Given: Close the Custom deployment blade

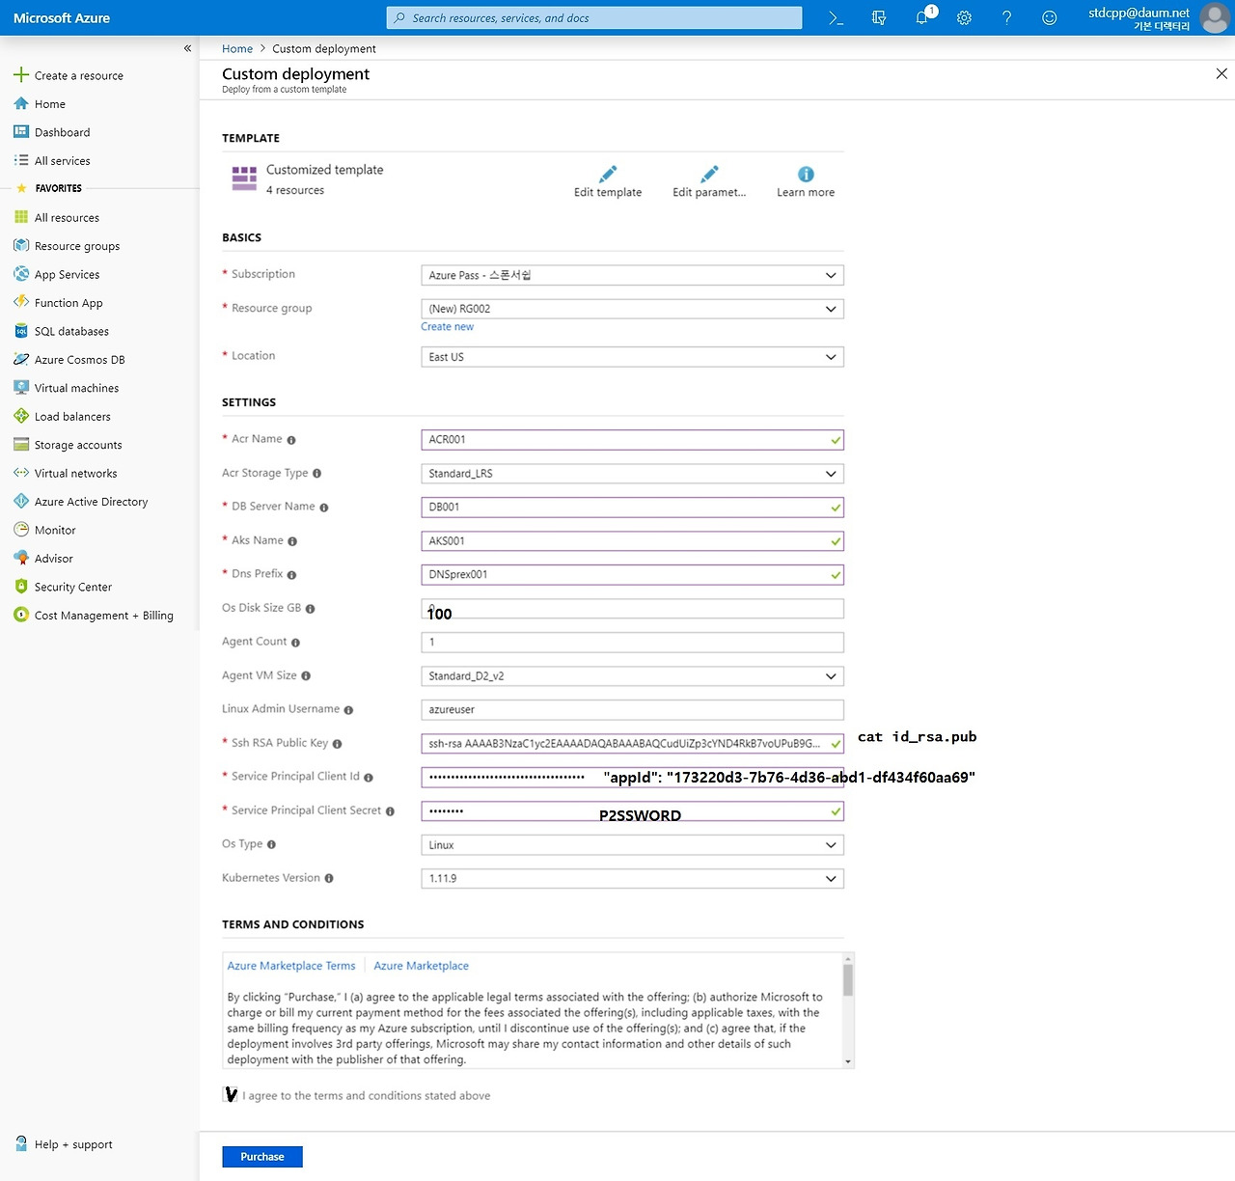Looking at the screenshot, I should [1221, 73].
